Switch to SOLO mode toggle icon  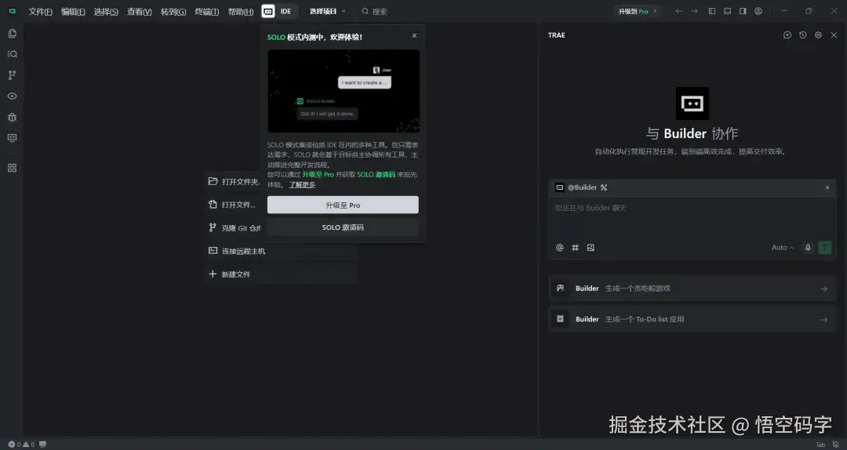pos(268,11)
